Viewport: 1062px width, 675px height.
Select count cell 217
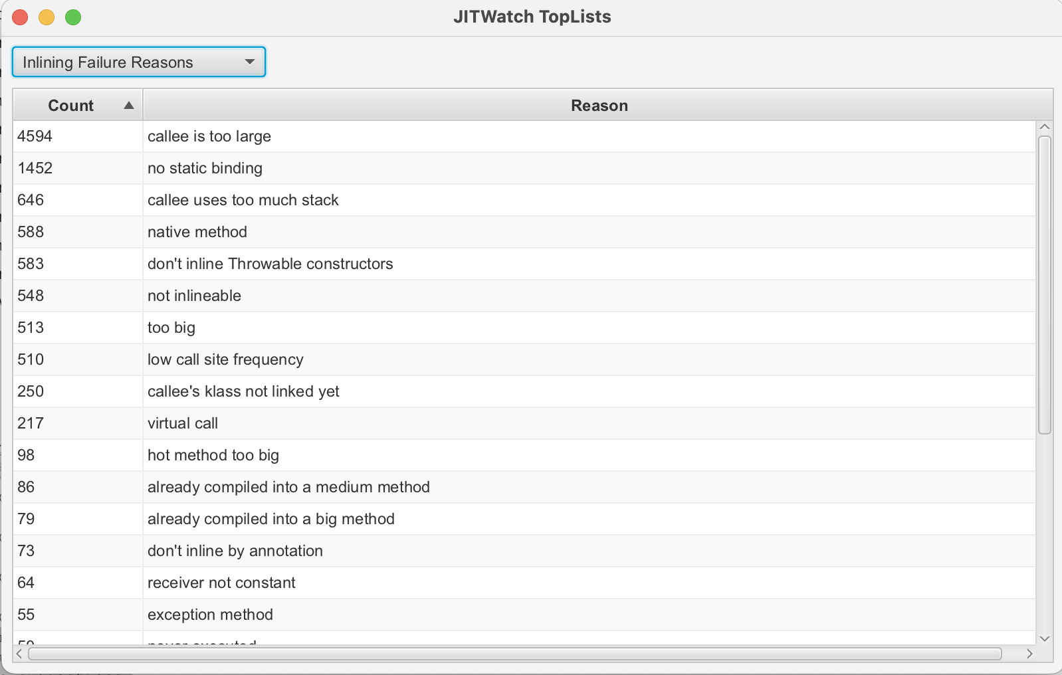click(78, 423)
